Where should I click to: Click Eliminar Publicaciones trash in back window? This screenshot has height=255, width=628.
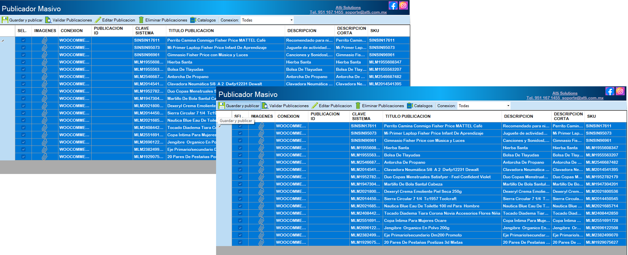[141, 20]
